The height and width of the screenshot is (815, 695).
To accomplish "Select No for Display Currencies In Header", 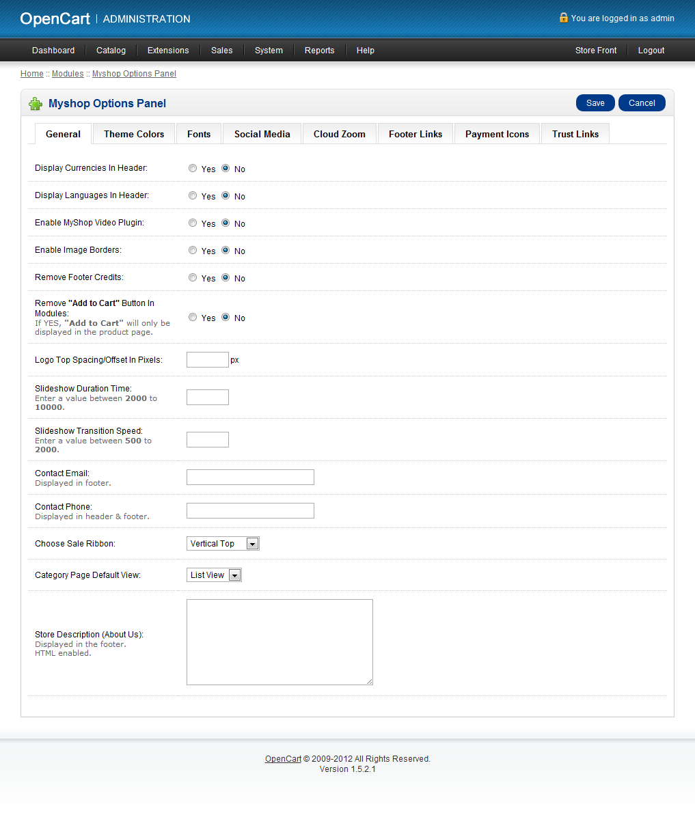I will click(x=226, y=169).
